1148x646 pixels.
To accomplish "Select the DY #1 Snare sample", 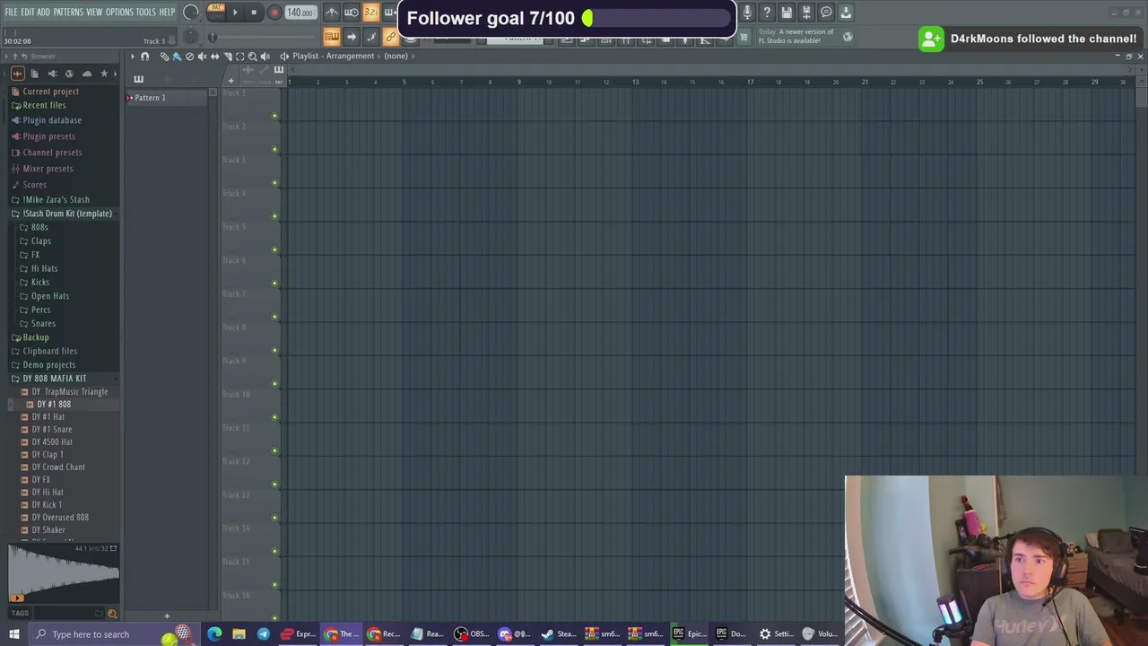I will pyautogui.click(x=51, y=429).
